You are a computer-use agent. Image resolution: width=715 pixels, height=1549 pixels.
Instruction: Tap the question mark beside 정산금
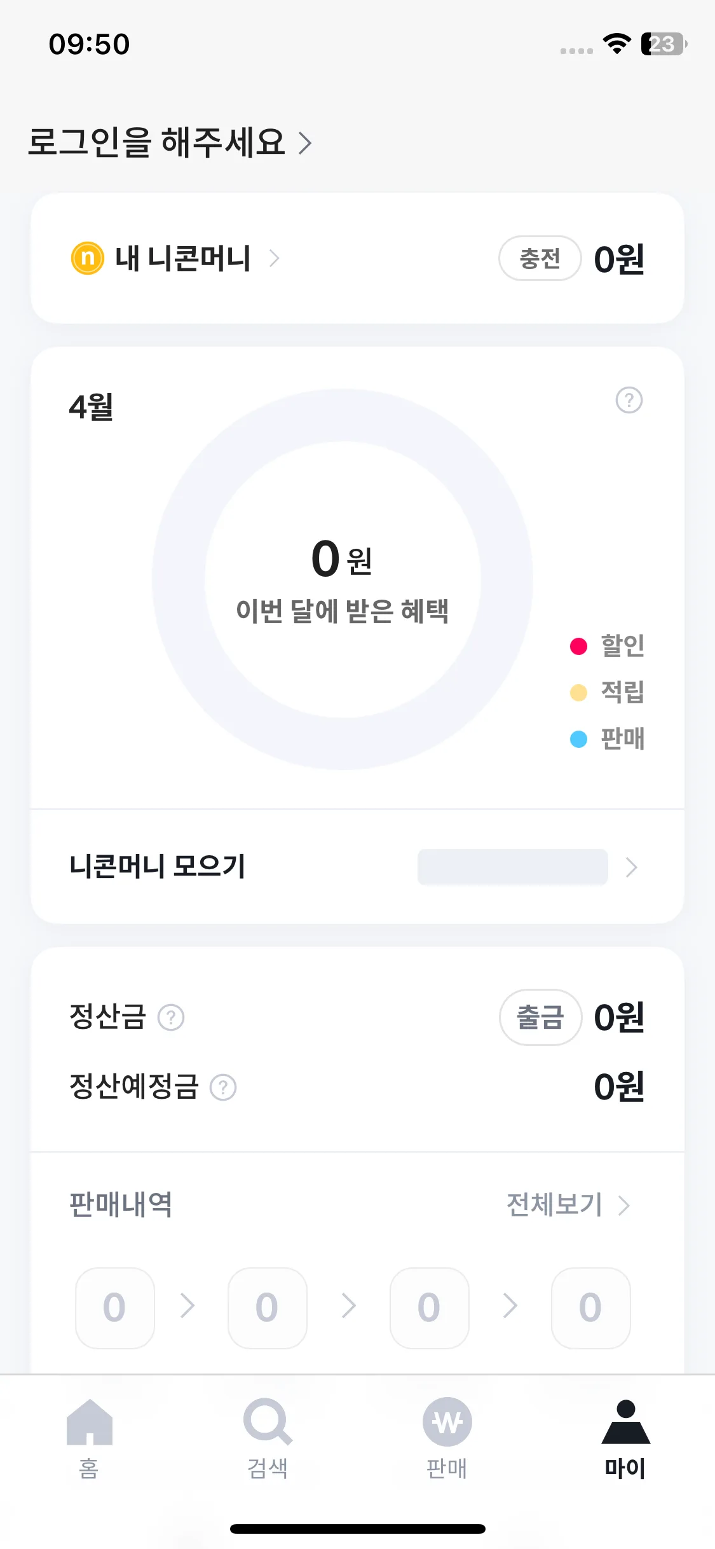171,1017
